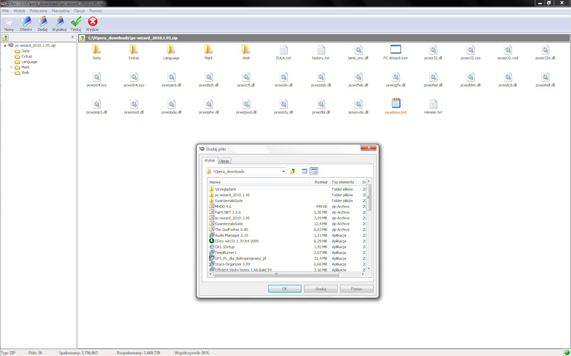Expand the Mark folder in the tree
Image resolution: width=571 pixels, height=356 pixels.
point(12,67)
